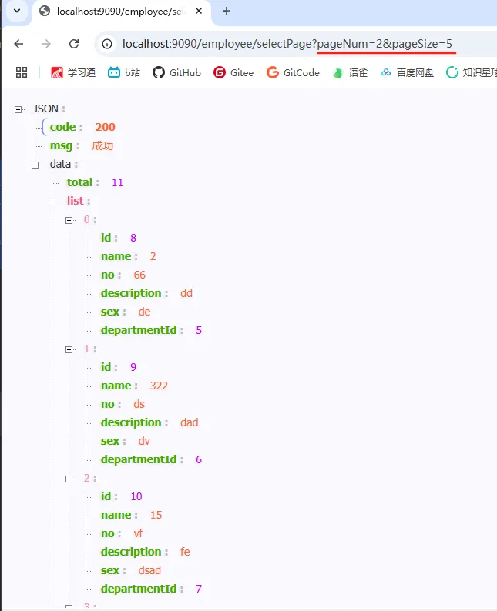Image resolution: width=497 pixels, height=611 pixels.
Task: Click no value vf
Action: [139, 533]
